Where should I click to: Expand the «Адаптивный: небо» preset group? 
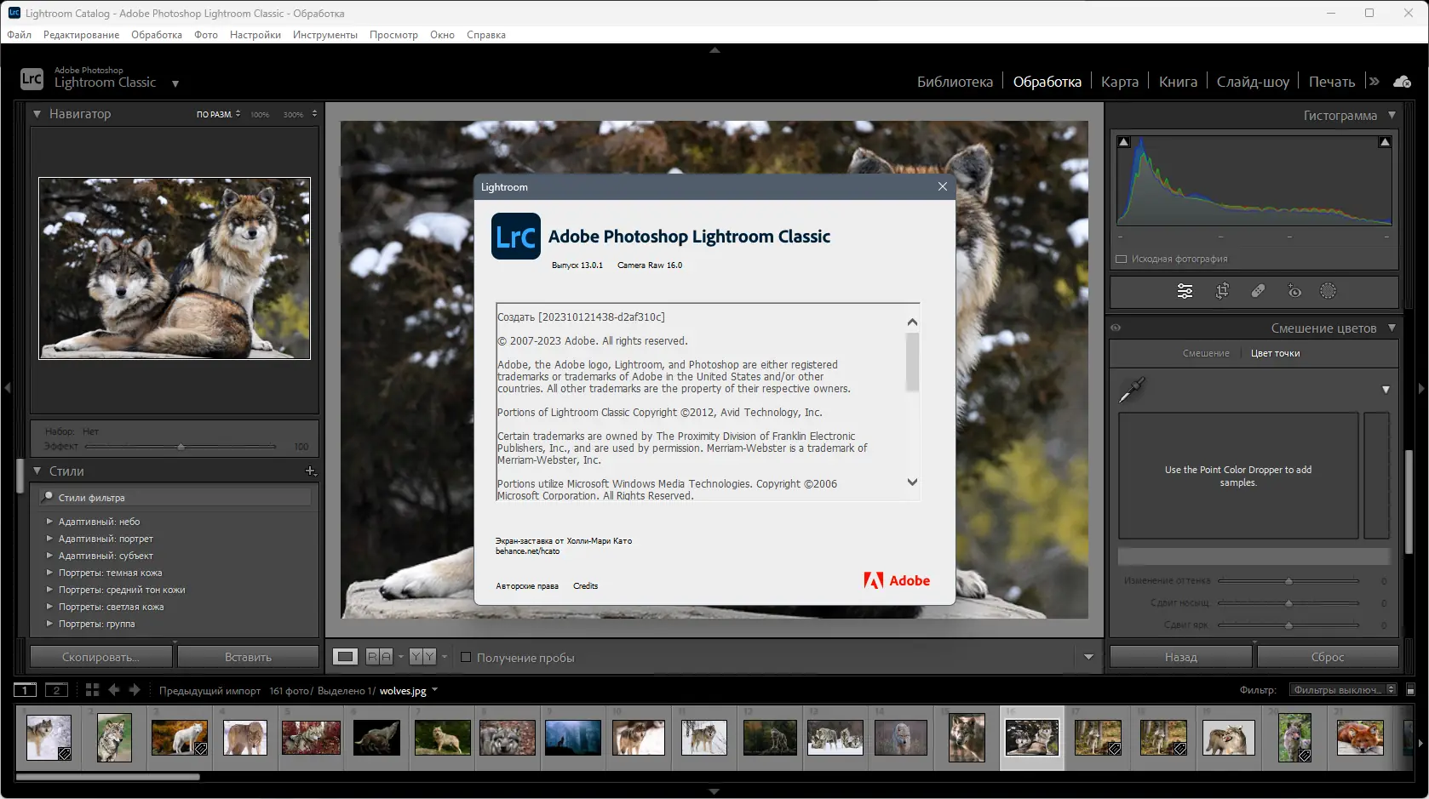tap(49, 521)
